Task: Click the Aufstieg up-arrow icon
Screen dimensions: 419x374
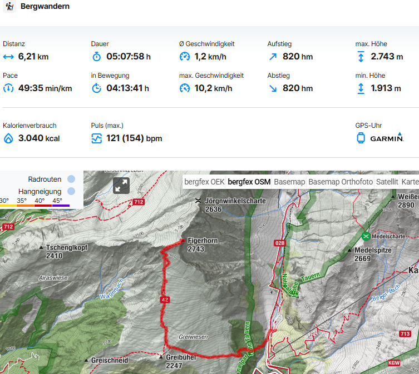Action: pos(273,57)
